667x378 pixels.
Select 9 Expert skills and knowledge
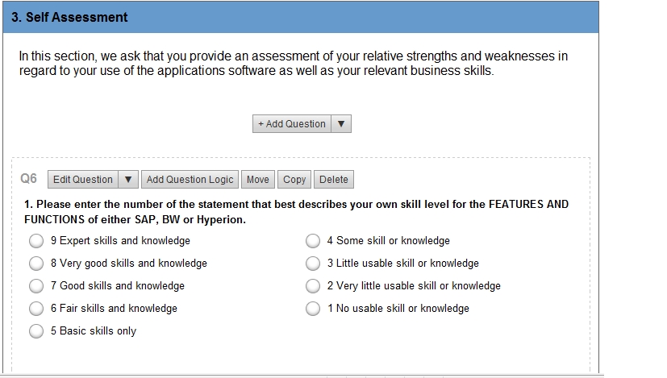coord(36,241)
